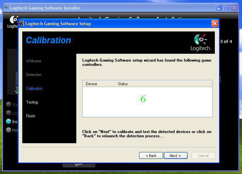Click the < Back button
This screenshot has width=242, height=174.
click(151, 155)
